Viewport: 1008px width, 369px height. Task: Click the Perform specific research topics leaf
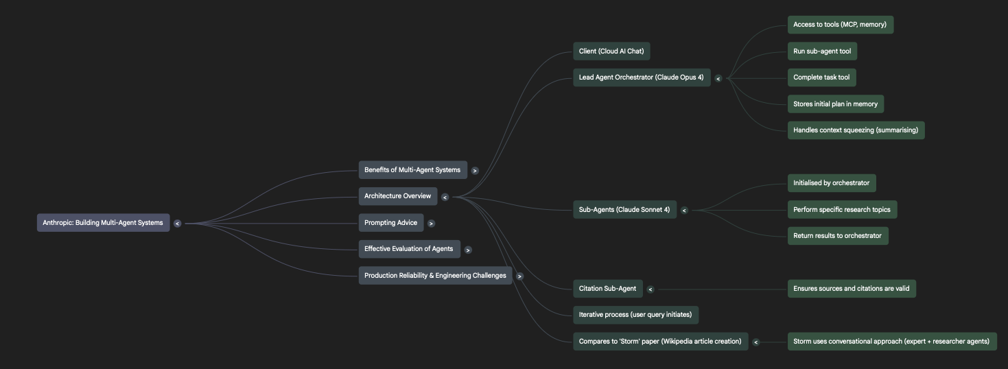click(x=842, y=210)
